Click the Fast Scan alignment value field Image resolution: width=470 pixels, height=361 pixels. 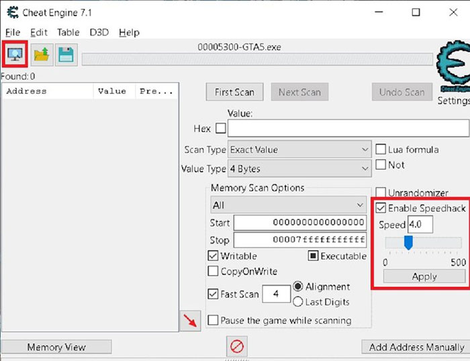click(276, 294)
